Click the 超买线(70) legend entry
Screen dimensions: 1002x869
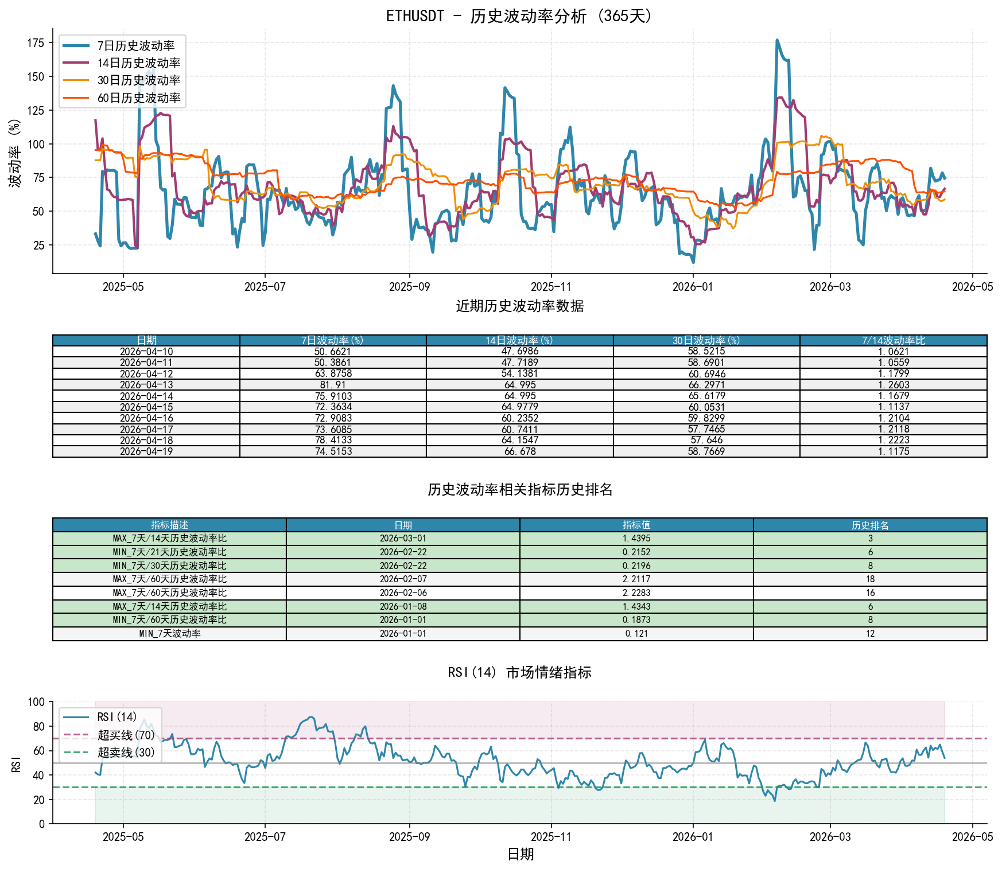[110, 735]
